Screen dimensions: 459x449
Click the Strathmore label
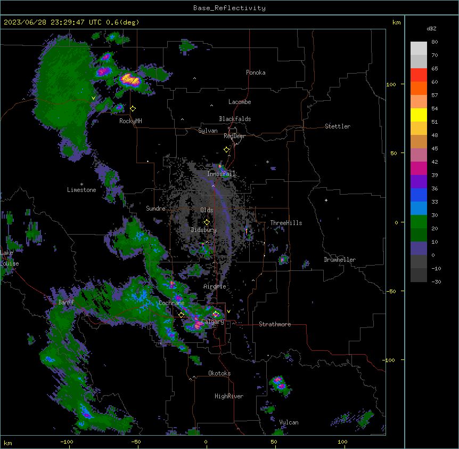pyautogui.click(x=275, y=324)
